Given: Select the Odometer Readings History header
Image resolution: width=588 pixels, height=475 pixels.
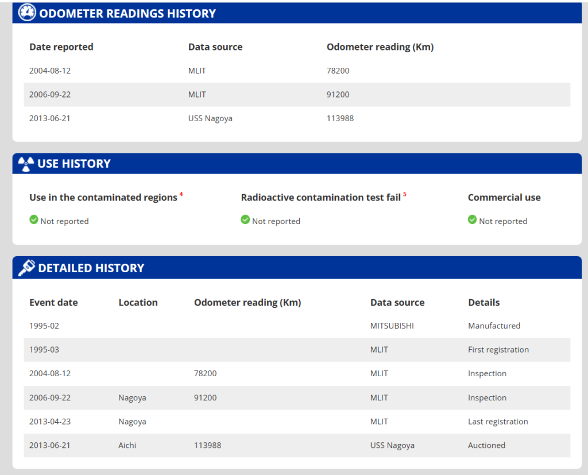Looking at the screenshot, I should click(297, 13).
